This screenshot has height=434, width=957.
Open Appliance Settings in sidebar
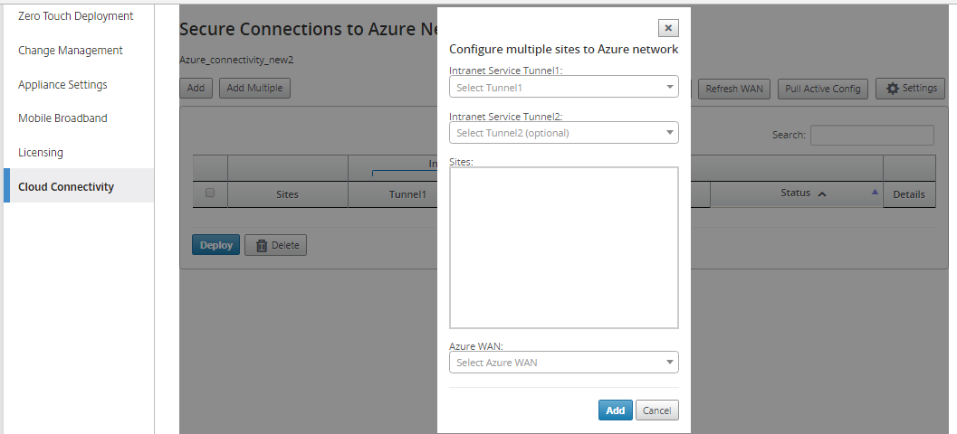[x=62, y=84]
